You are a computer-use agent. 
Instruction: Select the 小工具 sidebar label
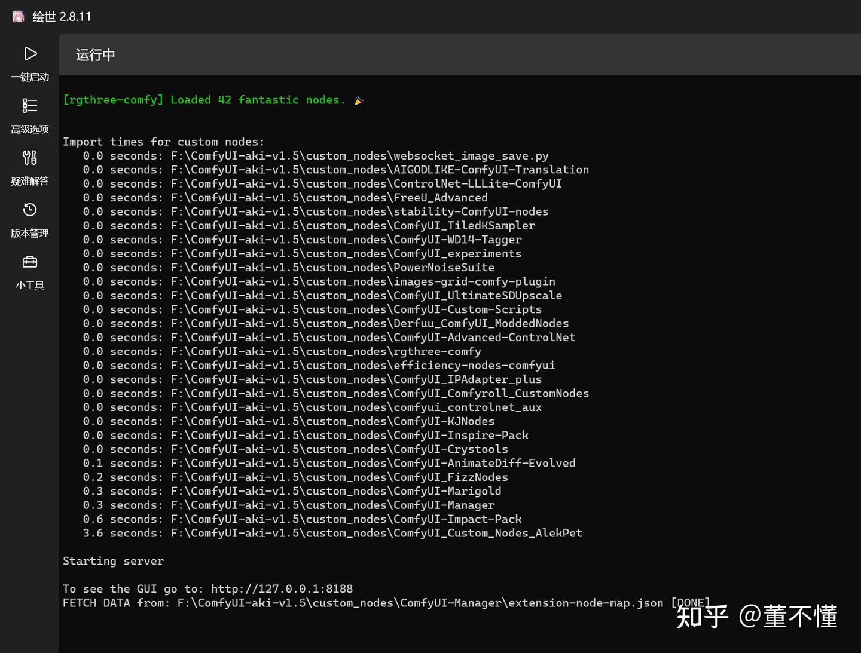point(30,285)
